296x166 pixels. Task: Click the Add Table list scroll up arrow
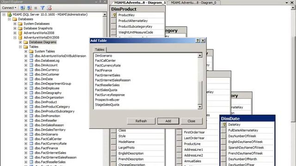[200, 55]
